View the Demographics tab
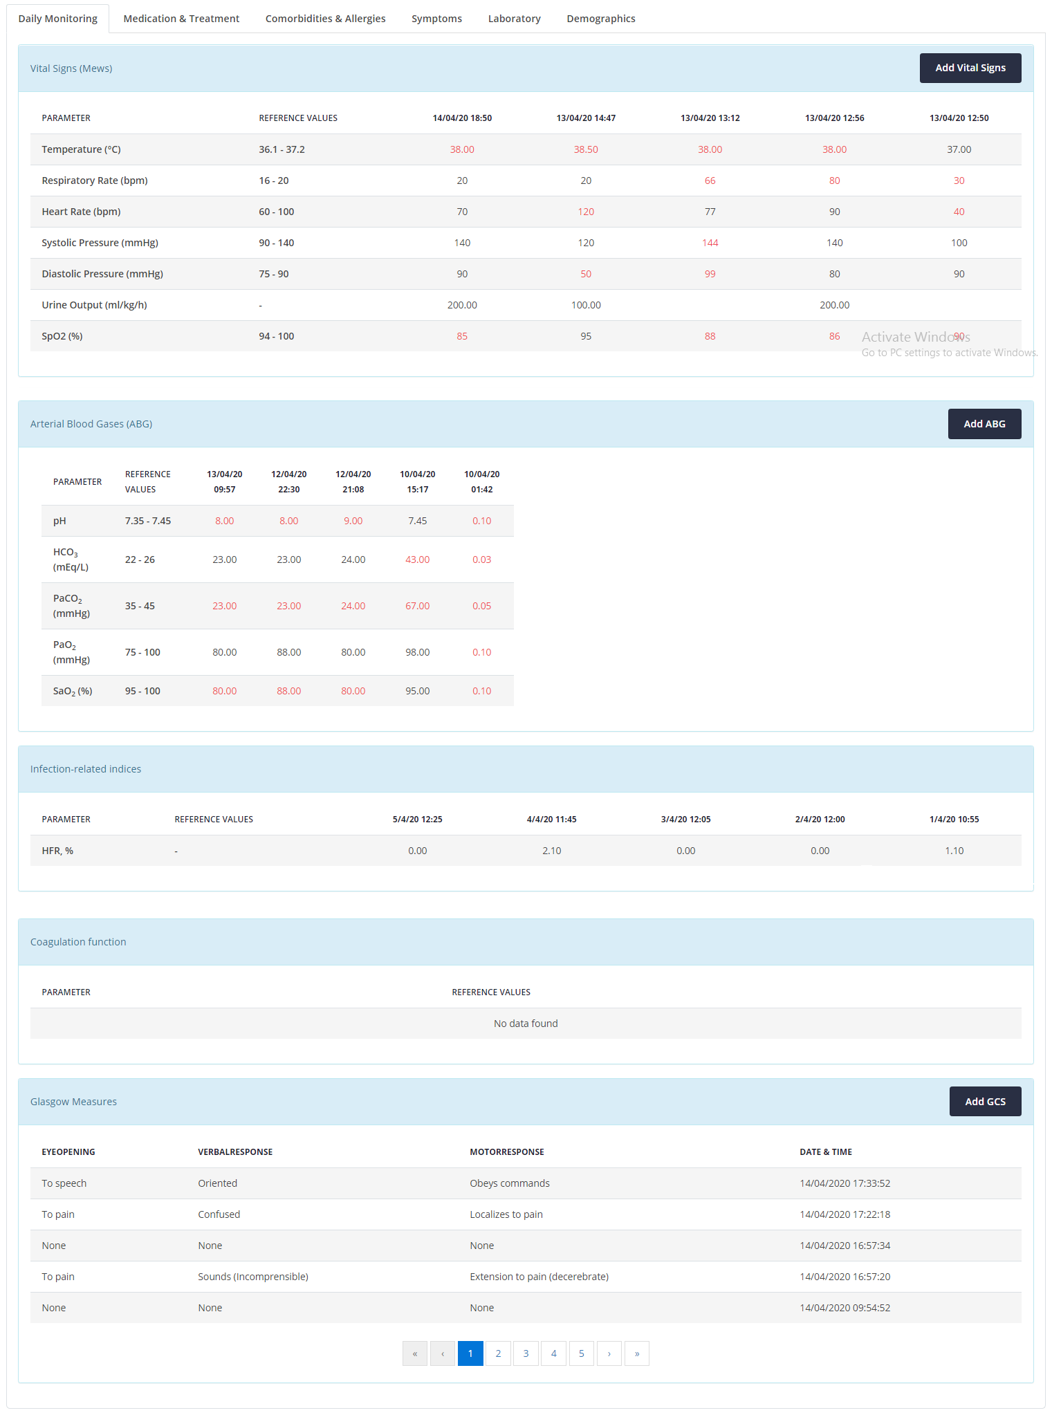The image size is (1052, 1415). click(600, 19)
